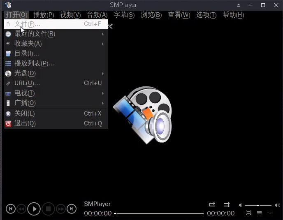
Task: Open the 选项(T) menu
Action: click(206, 15)
